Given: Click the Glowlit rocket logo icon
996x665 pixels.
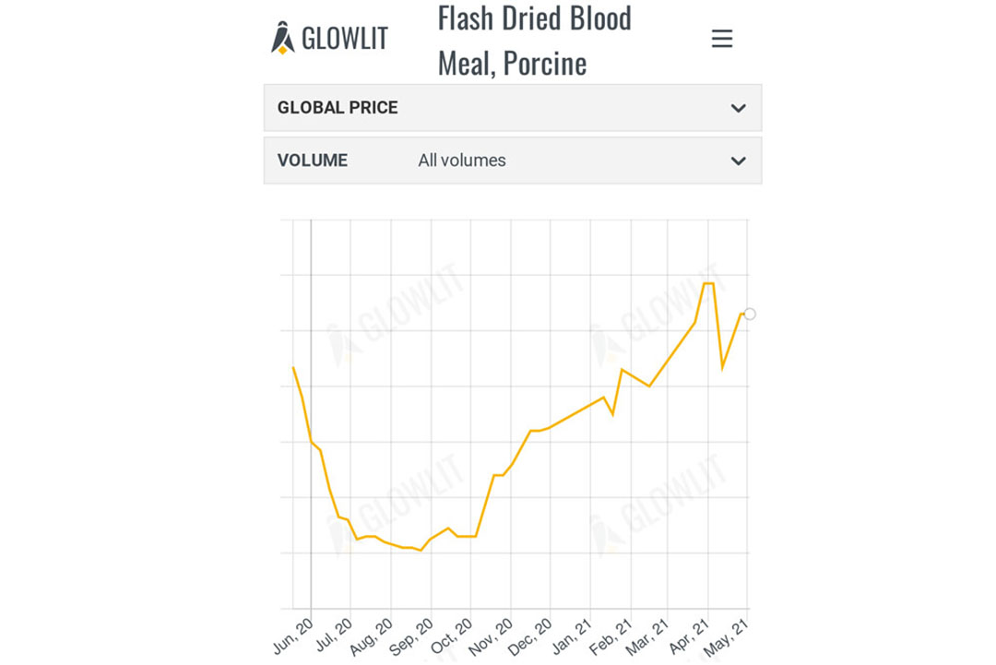Looking at the screenshot, I should coord(283,38).
